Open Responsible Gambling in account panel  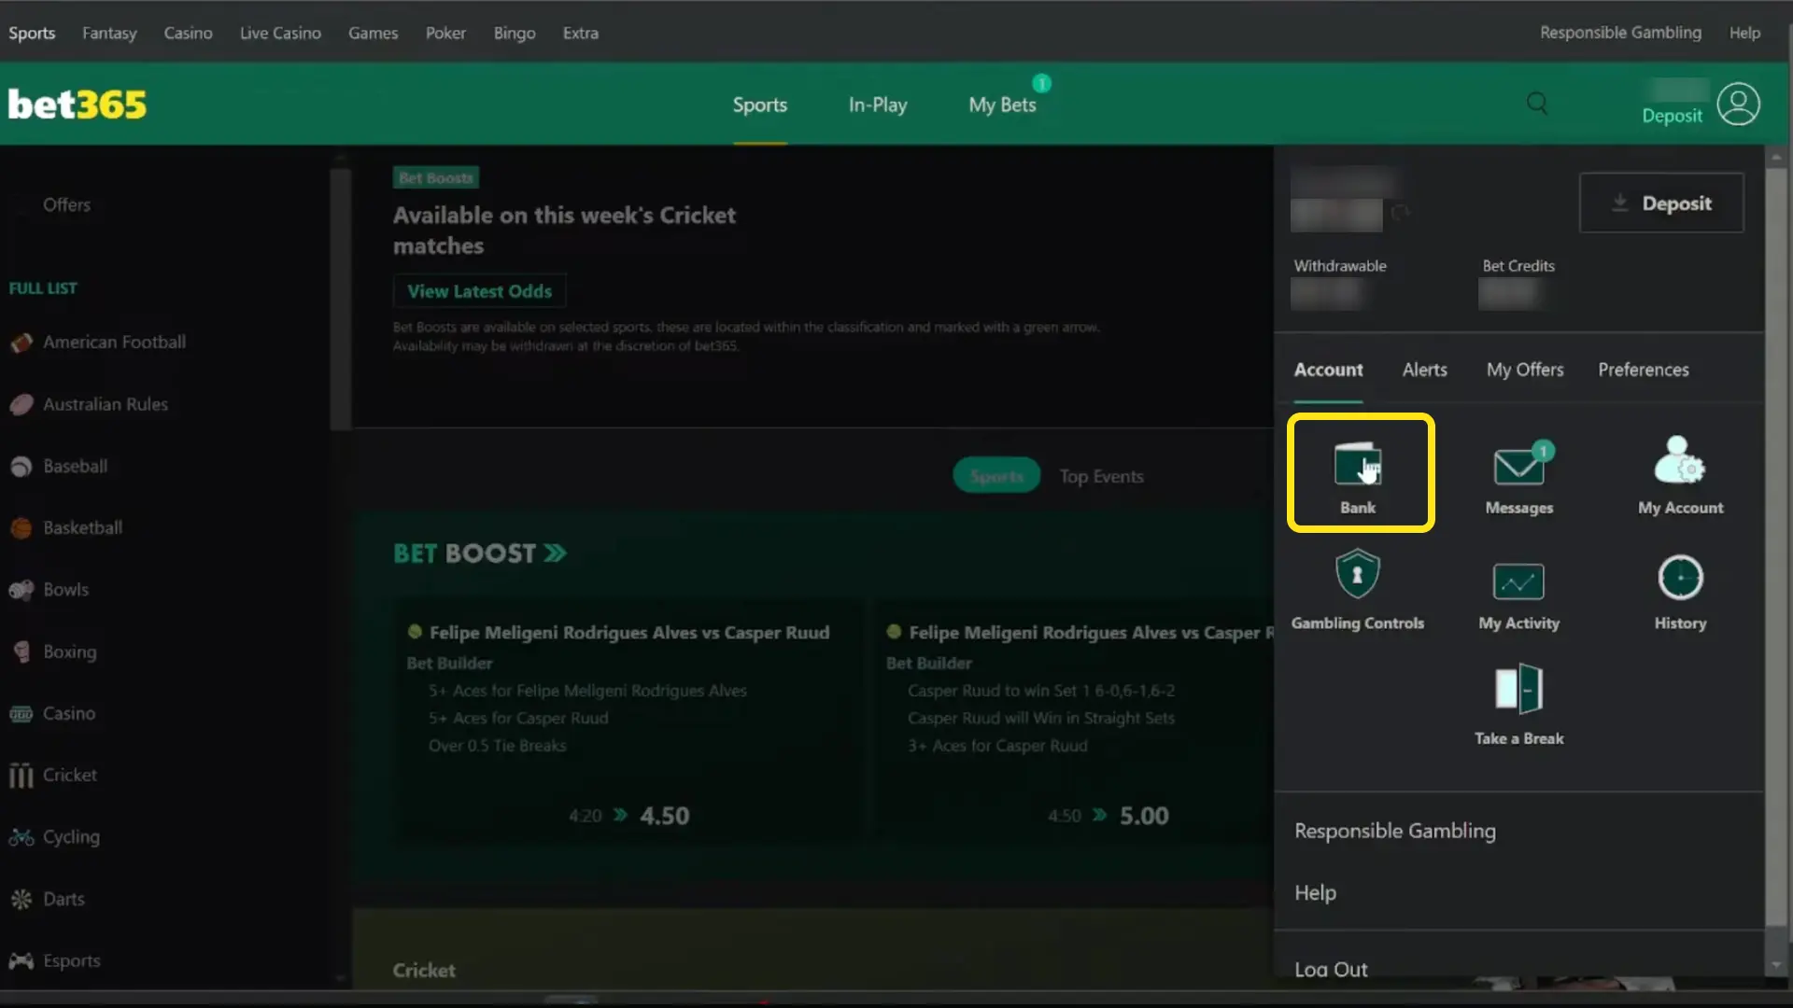1394,831
